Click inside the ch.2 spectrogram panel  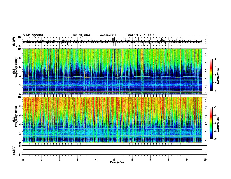(x=112, y=120)
